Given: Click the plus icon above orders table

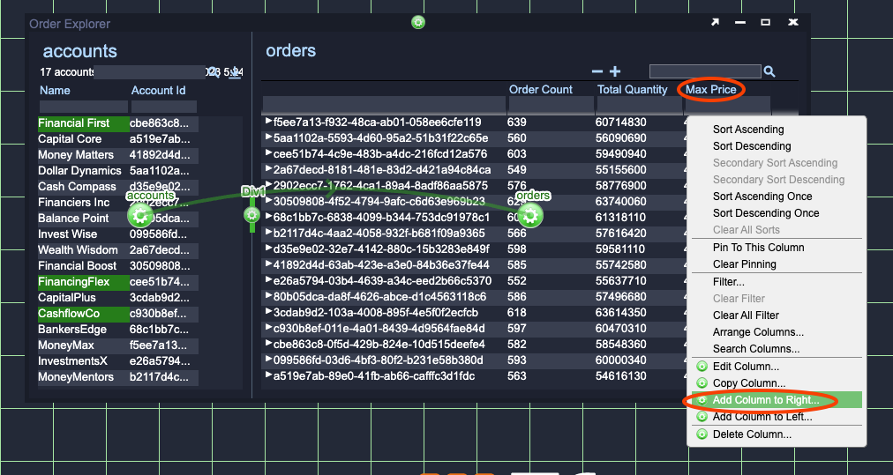Looking at the screenshot, I should pos(615,71).
